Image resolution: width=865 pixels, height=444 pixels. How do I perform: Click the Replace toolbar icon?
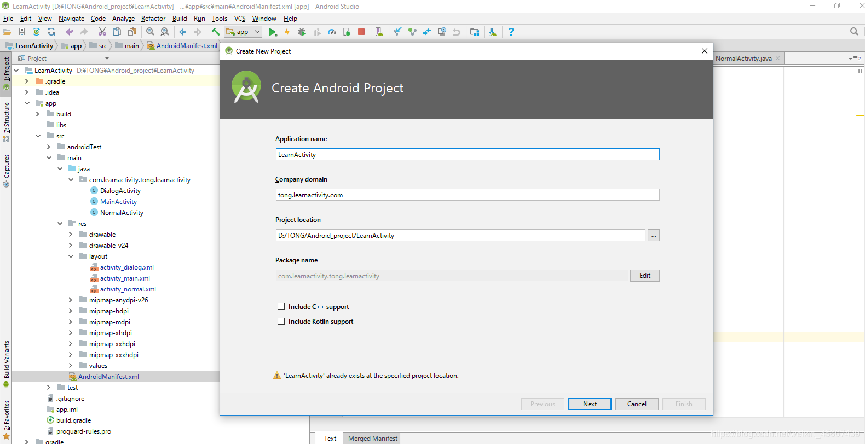click(x=165, y=32)
